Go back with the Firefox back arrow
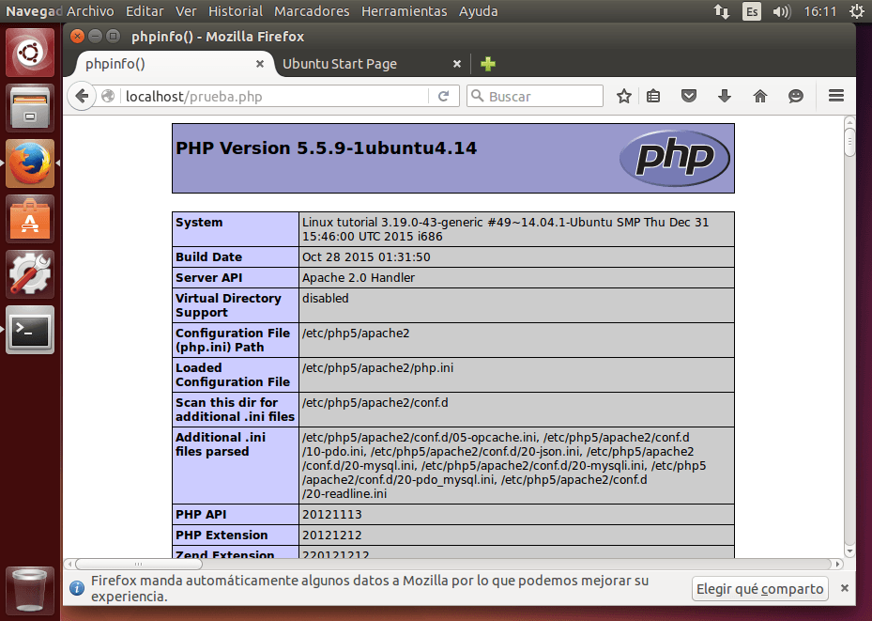 click(82, 96)
